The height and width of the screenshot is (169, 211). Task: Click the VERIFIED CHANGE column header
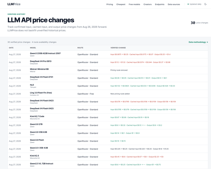pyautogui.click(x=118, y=48)
